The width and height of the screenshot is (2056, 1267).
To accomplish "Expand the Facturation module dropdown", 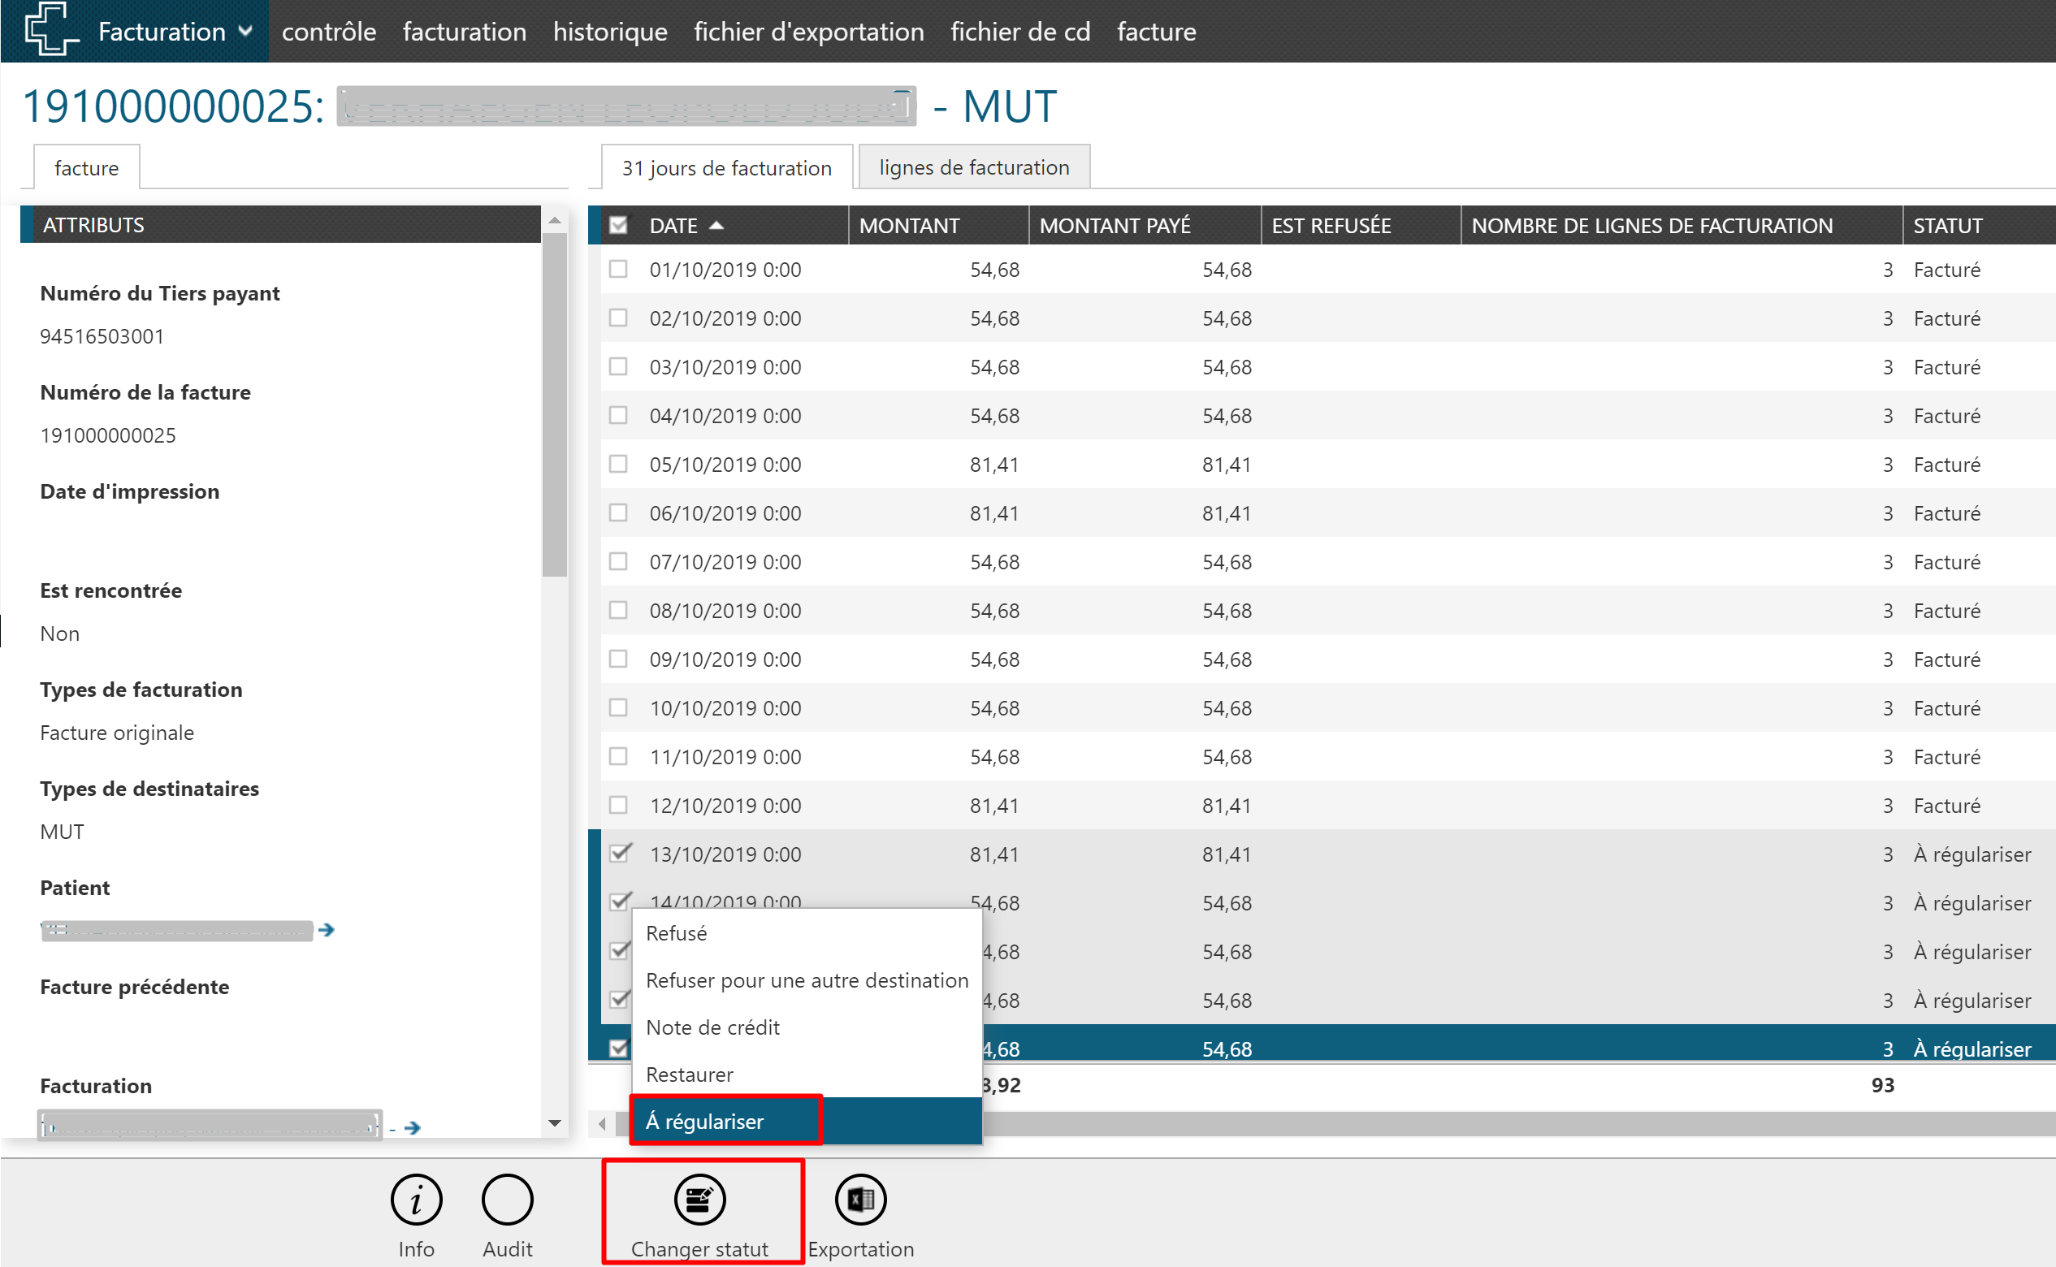I will click(245, 31).
